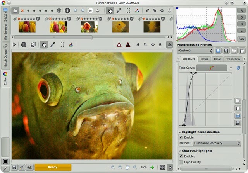The image size is (248, 173).
Task: Reset tone curve with refresh icon
Action: coord(238,68)
